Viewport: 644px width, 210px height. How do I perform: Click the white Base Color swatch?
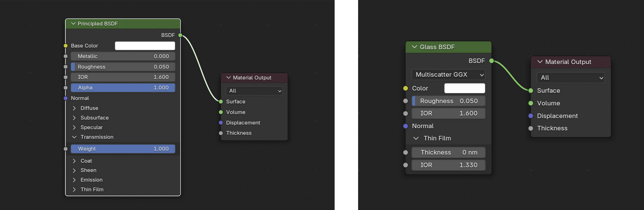(145, 46)
